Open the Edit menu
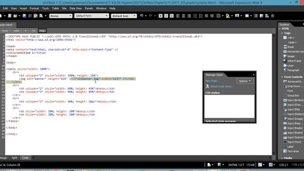 point(5,9)
